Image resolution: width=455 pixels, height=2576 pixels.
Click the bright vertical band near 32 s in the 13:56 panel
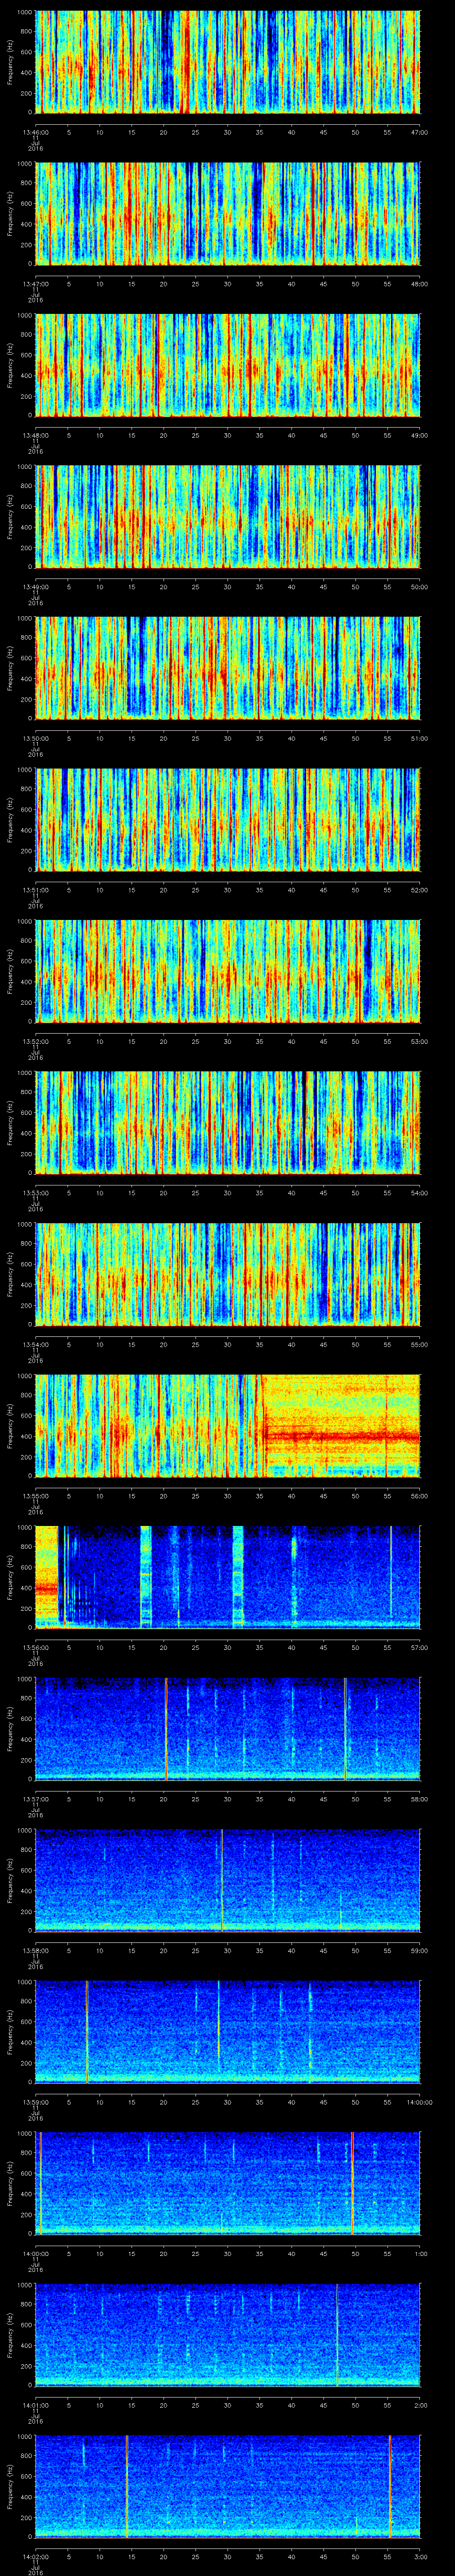238,1577
